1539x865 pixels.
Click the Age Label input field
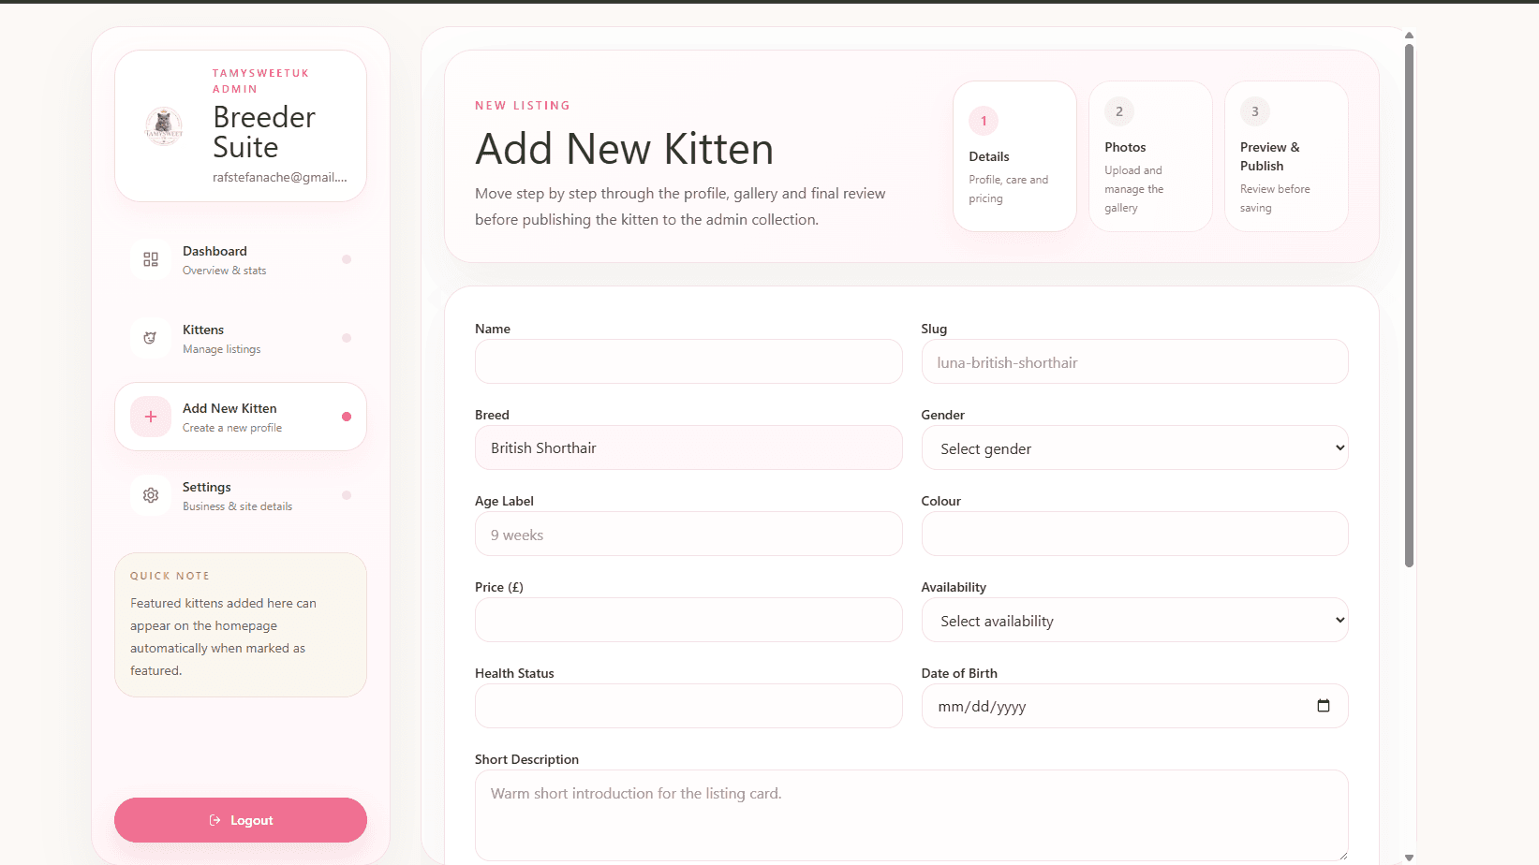click(x=688, y=534)
